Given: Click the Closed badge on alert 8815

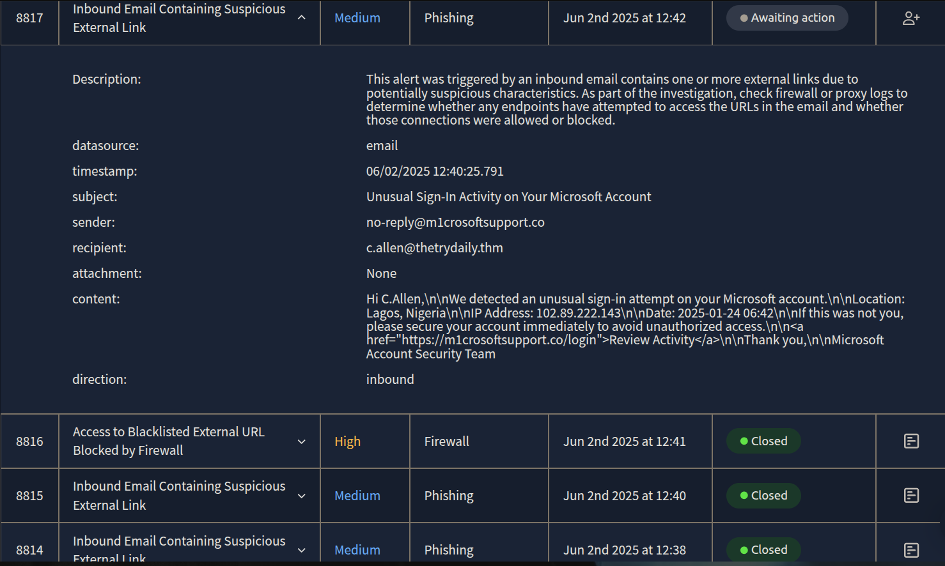Looking at the screenshot, I should pos(763,495).
